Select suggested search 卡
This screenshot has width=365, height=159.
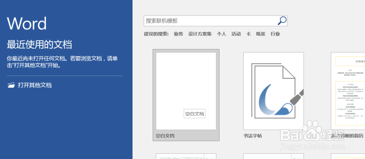pyautogui.click(x=248, y=34)
